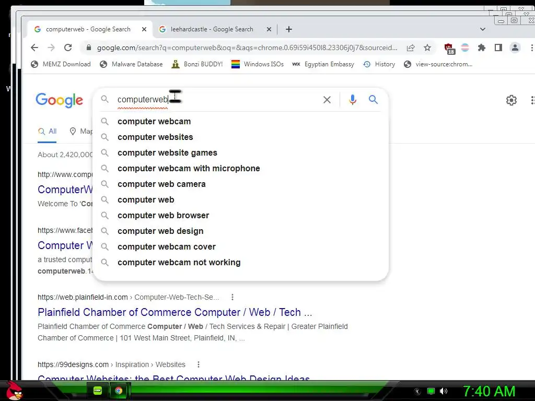Open the Windows ISOs bookmark

tap(257, 64)
